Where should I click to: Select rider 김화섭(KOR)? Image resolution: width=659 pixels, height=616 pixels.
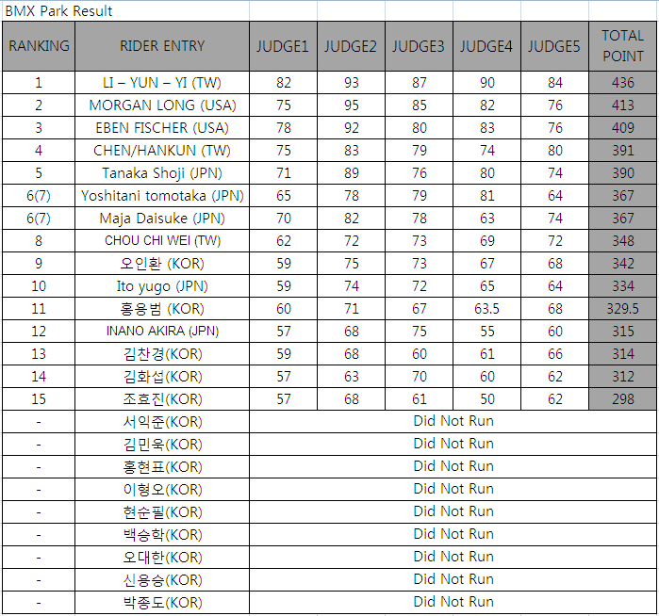tap(162, 377)
